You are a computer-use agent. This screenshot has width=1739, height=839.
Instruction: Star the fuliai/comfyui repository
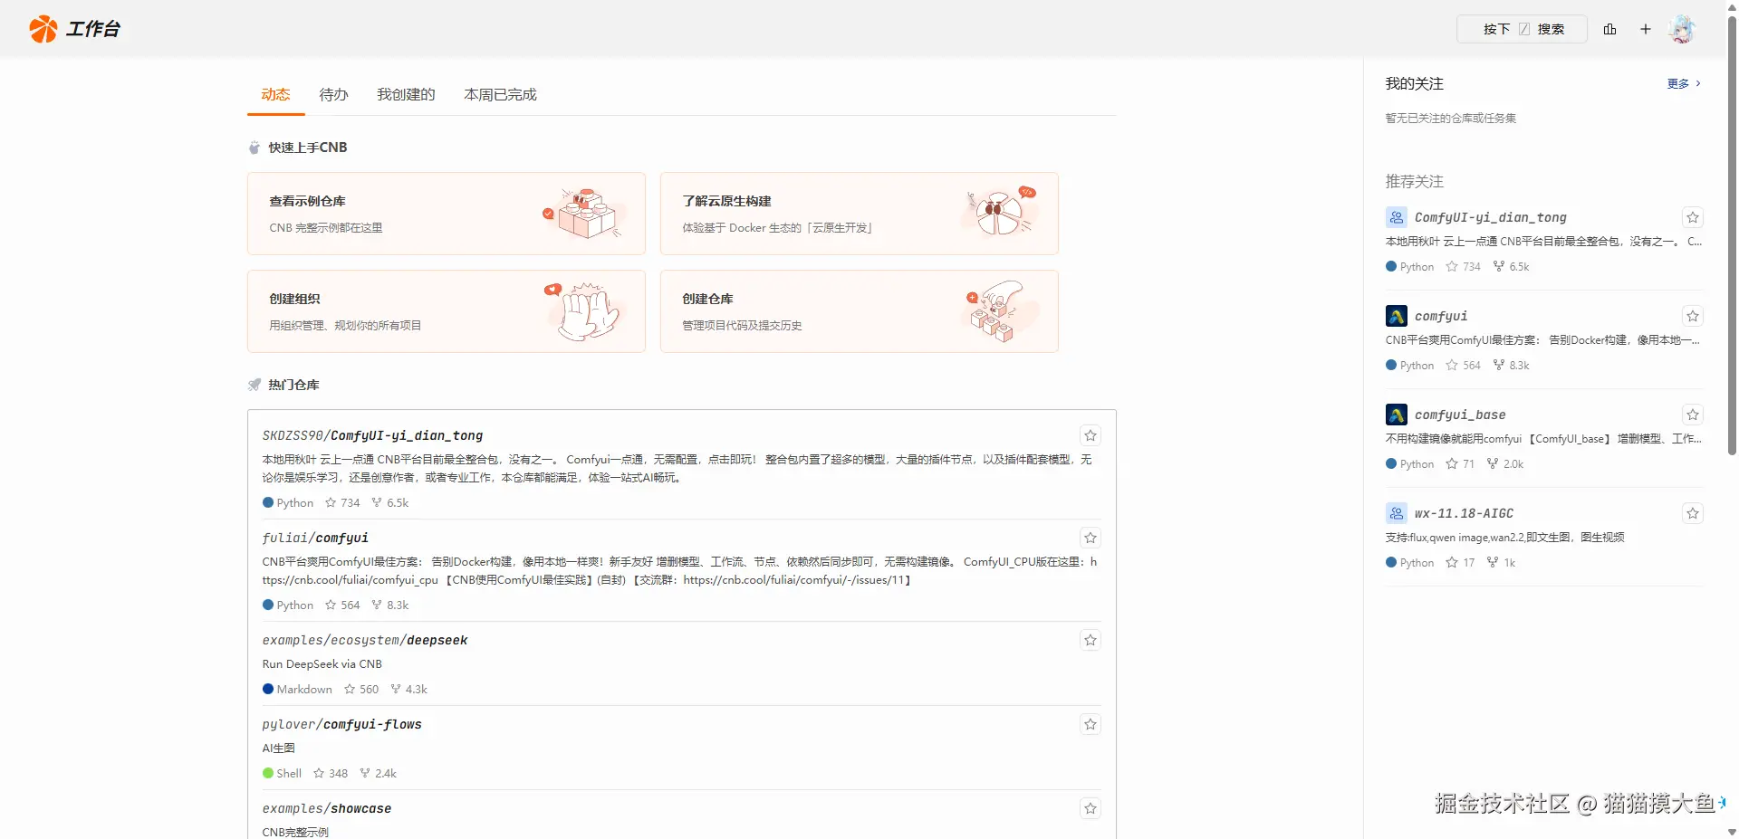coord(1090,538)
